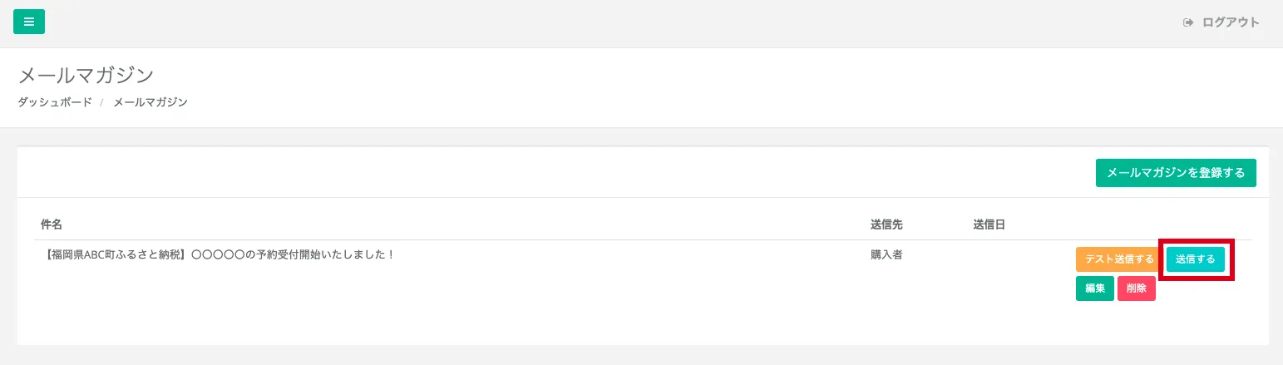Click the 件名 column header
The height and width of the screenshot is (365, 1283).
click(x=52, y=224)
